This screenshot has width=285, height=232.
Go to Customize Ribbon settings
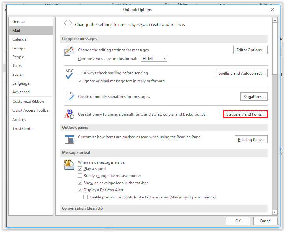click(x=31, y=102)
